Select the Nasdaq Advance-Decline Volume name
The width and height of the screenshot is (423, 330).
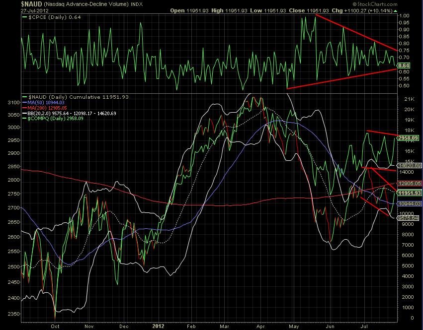pyautogui.click(x=86, y=4)
